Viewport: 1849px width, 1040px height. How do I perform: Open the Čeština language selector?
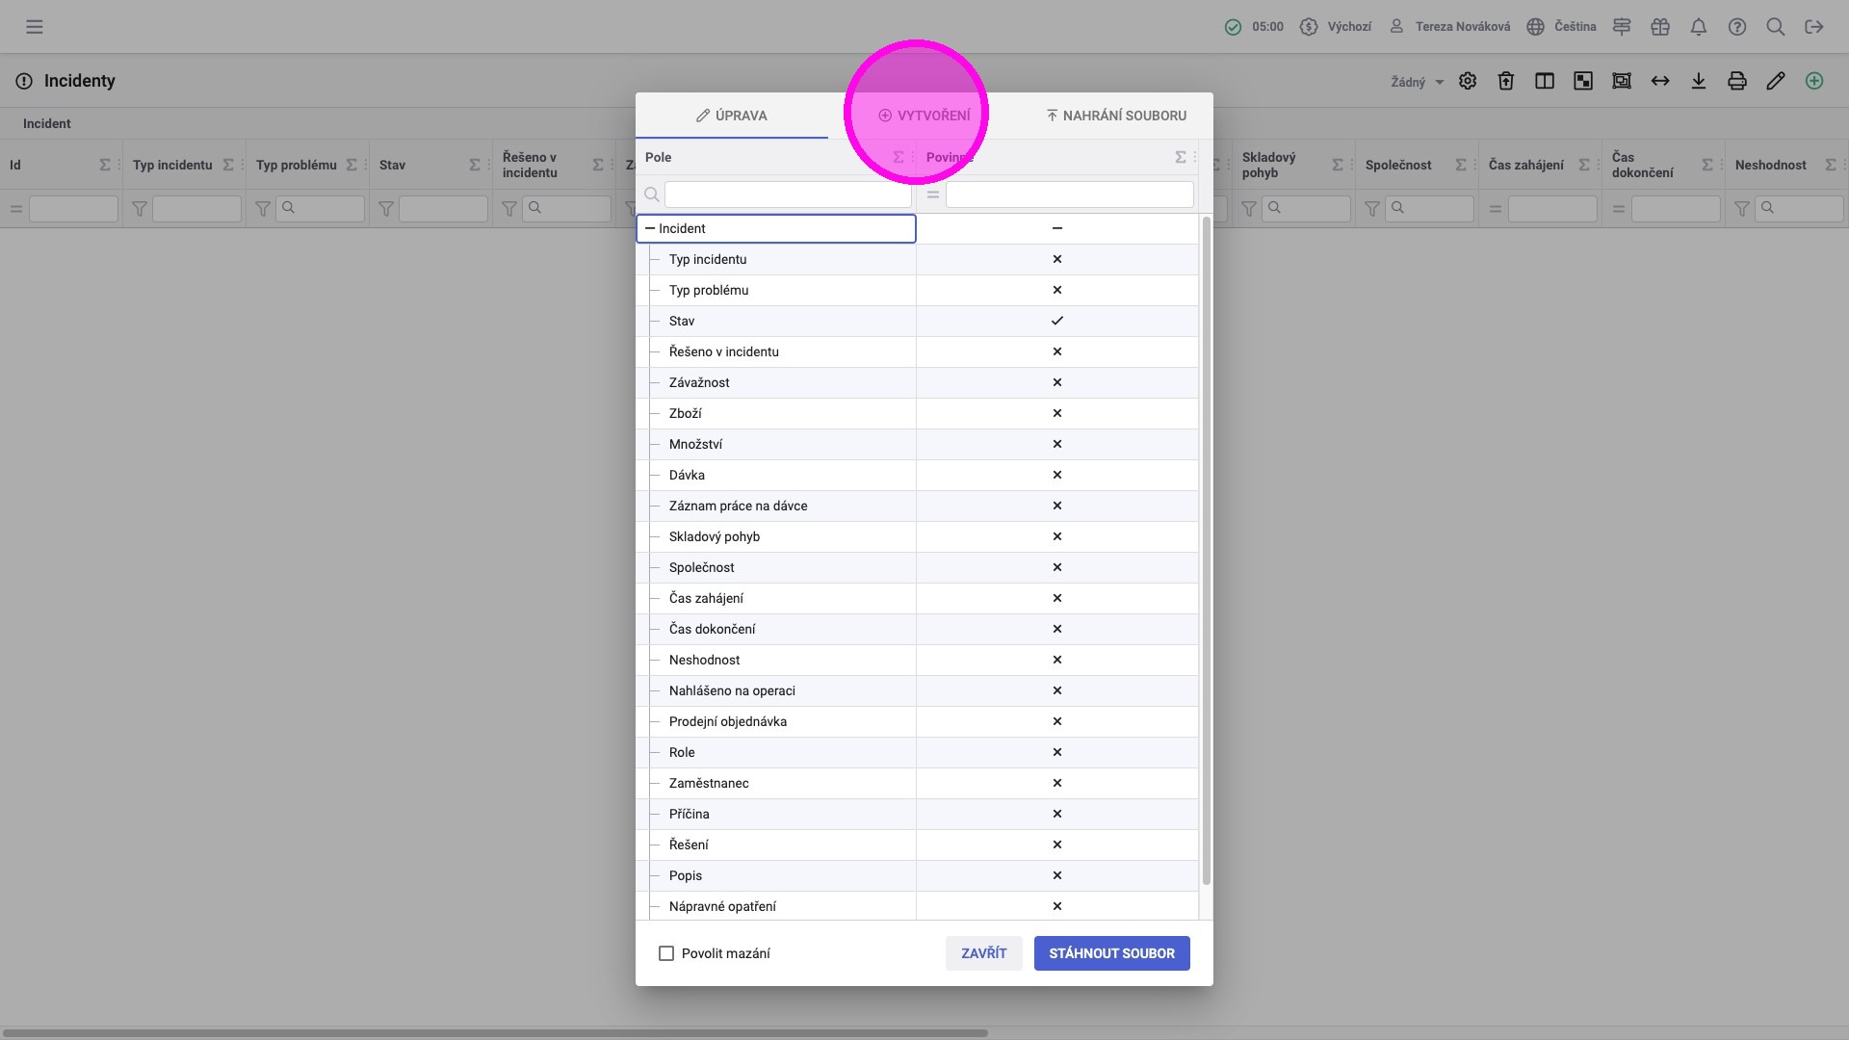click(1562, 27)
